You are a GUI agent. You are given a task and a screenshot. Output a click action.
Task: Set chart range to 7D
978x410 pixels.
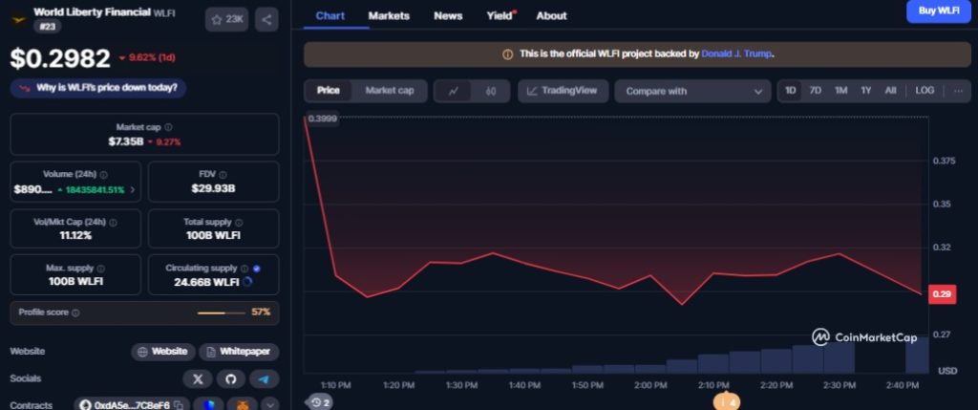pos(816,91)
